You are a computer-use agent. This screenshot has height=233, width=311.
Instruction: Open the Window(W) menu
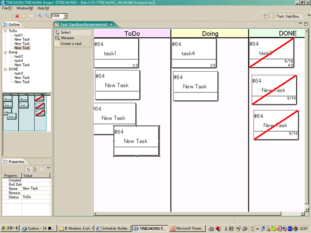(x=25, y=8)
